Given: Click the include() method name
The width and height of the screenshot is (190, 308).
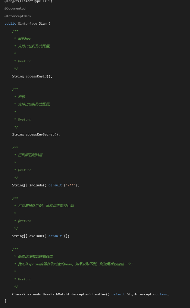Looking at the screenshot, I should pos(38,185).
